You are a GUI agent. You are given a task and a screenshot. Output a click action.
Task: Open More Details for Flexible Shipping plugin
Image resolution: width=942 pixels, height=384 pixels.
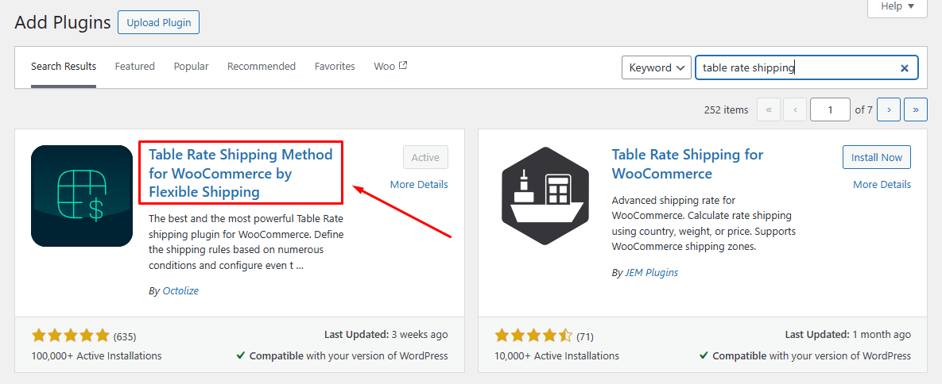point(419,184)
